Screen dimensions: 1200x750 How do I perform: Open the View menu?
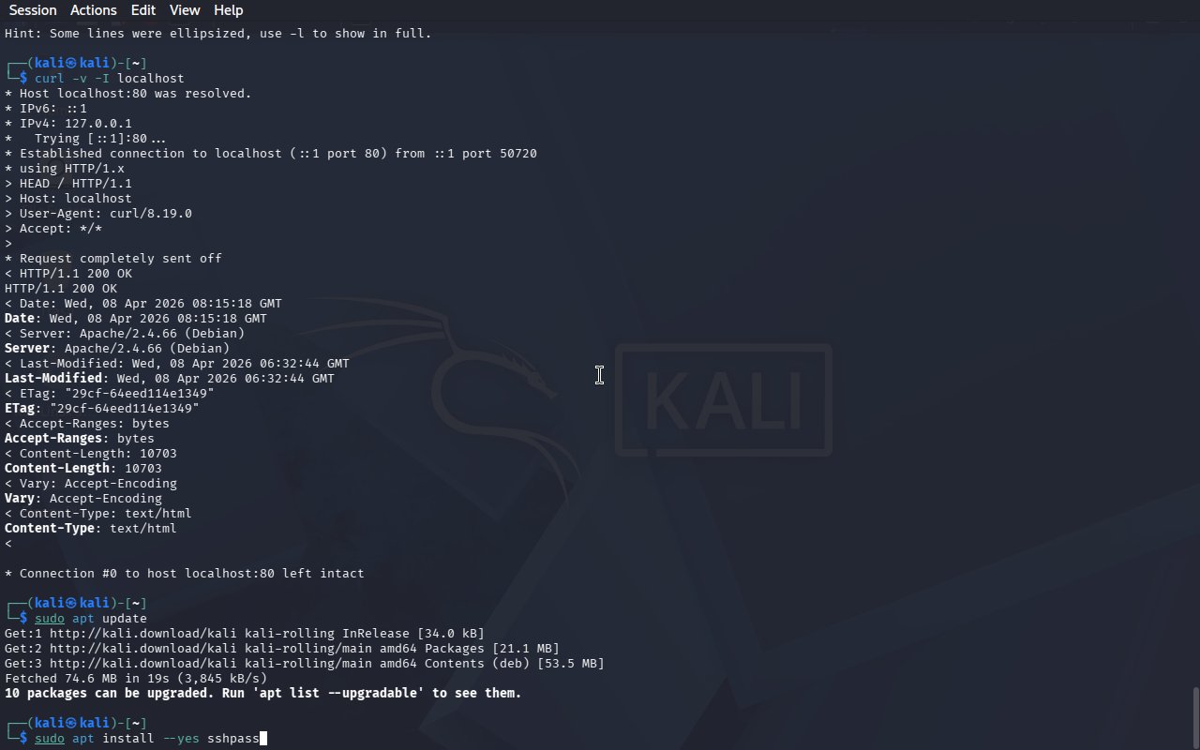tap(185, 10)
